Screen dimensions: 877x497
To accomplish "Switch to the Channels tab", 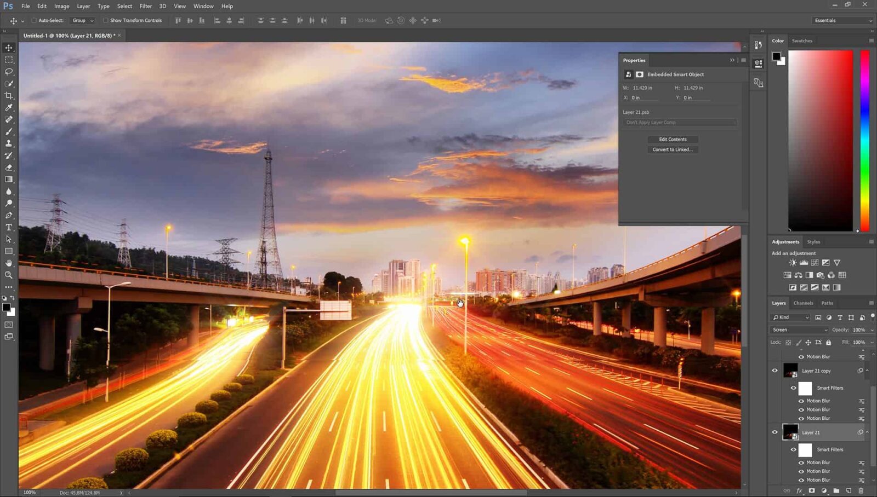I will click(x=803, y=303).
